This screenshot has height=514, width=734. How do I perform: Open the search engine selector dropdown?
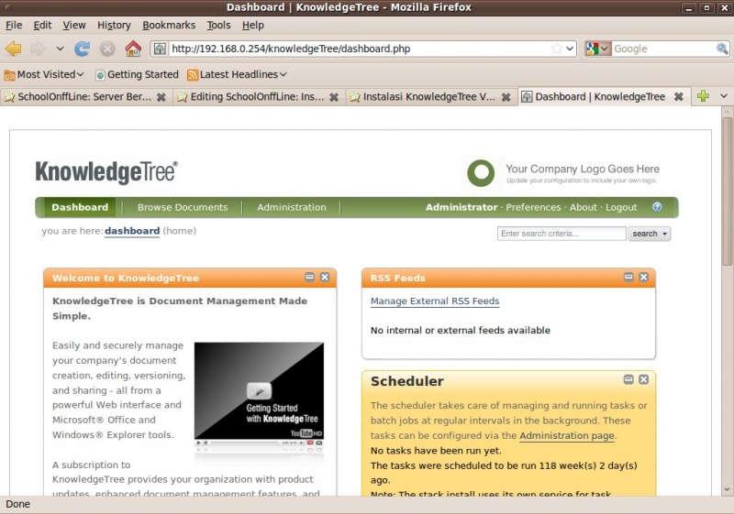pyautogui.click(x=598, y=49)
